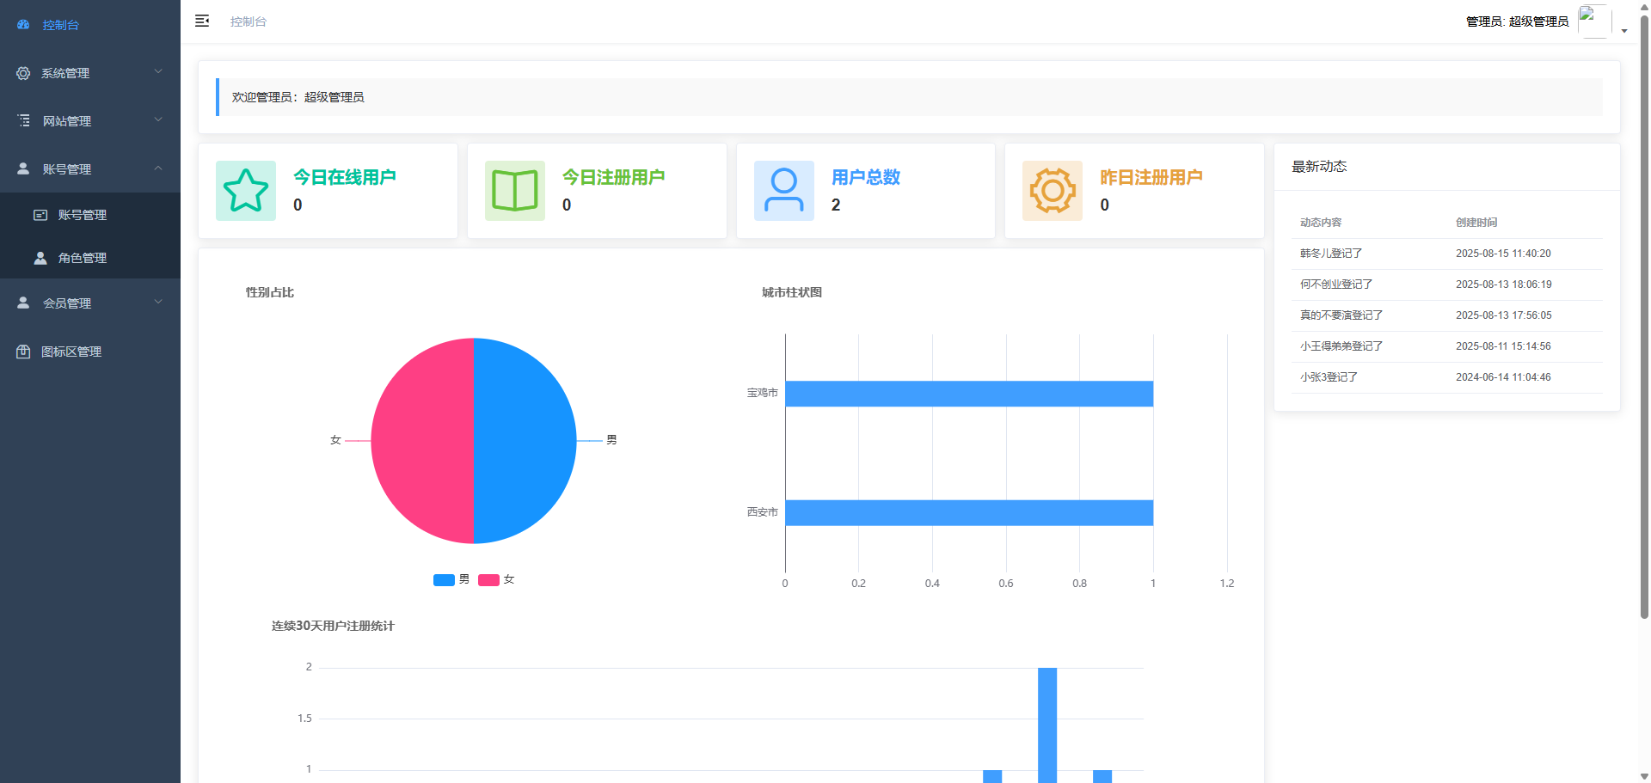This screenshot has width=1651, height=783.
Task: Click the 图标区管理 sidebar icon
Action: pyautogui.click(x=23, y=352)
